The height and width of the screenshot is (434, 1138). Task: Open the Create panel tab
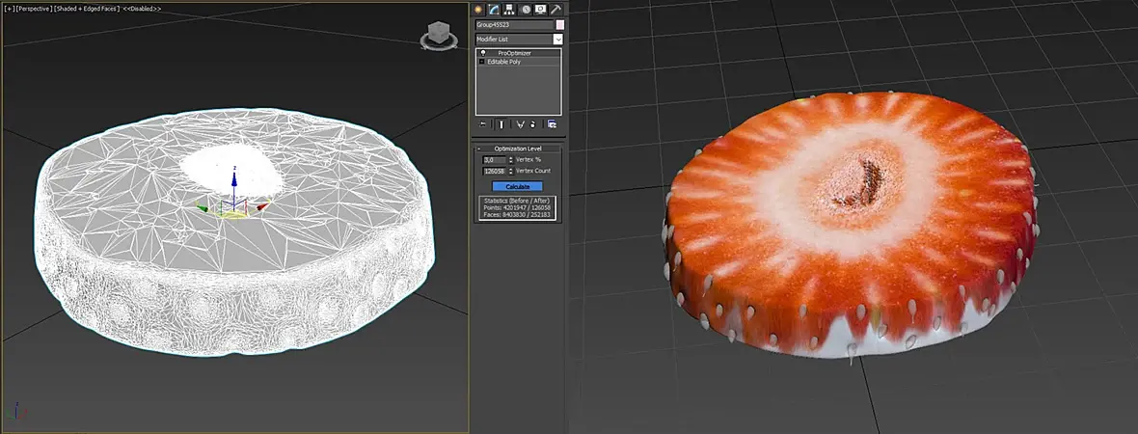tap(478, 10)
